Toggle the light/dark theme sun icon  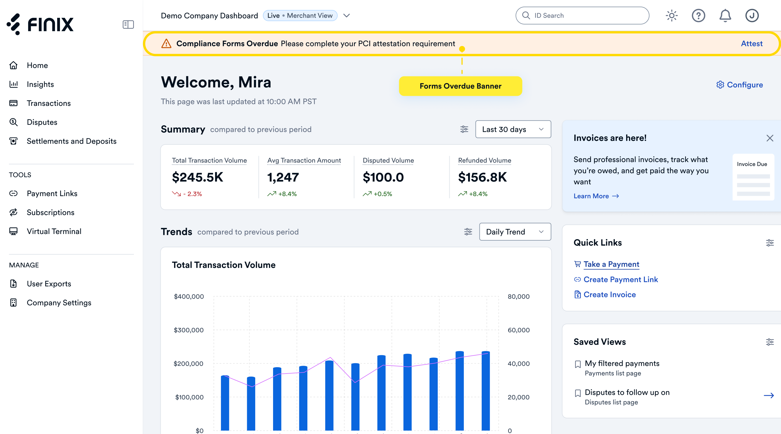click(x=672, y=15)
